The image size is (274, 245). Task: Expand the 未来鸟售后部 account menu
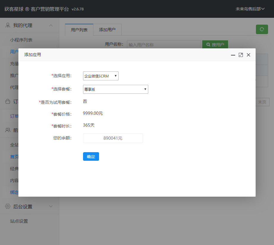click(x=250, y=9)
